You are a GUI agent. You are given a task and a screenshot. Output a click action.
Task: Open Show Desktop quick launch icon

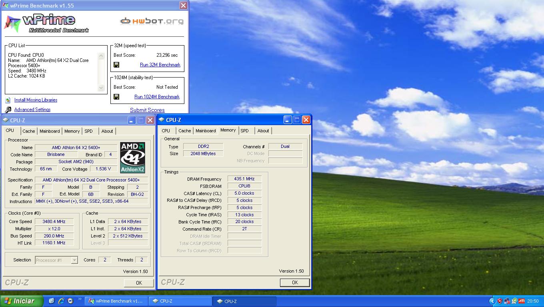52,301
